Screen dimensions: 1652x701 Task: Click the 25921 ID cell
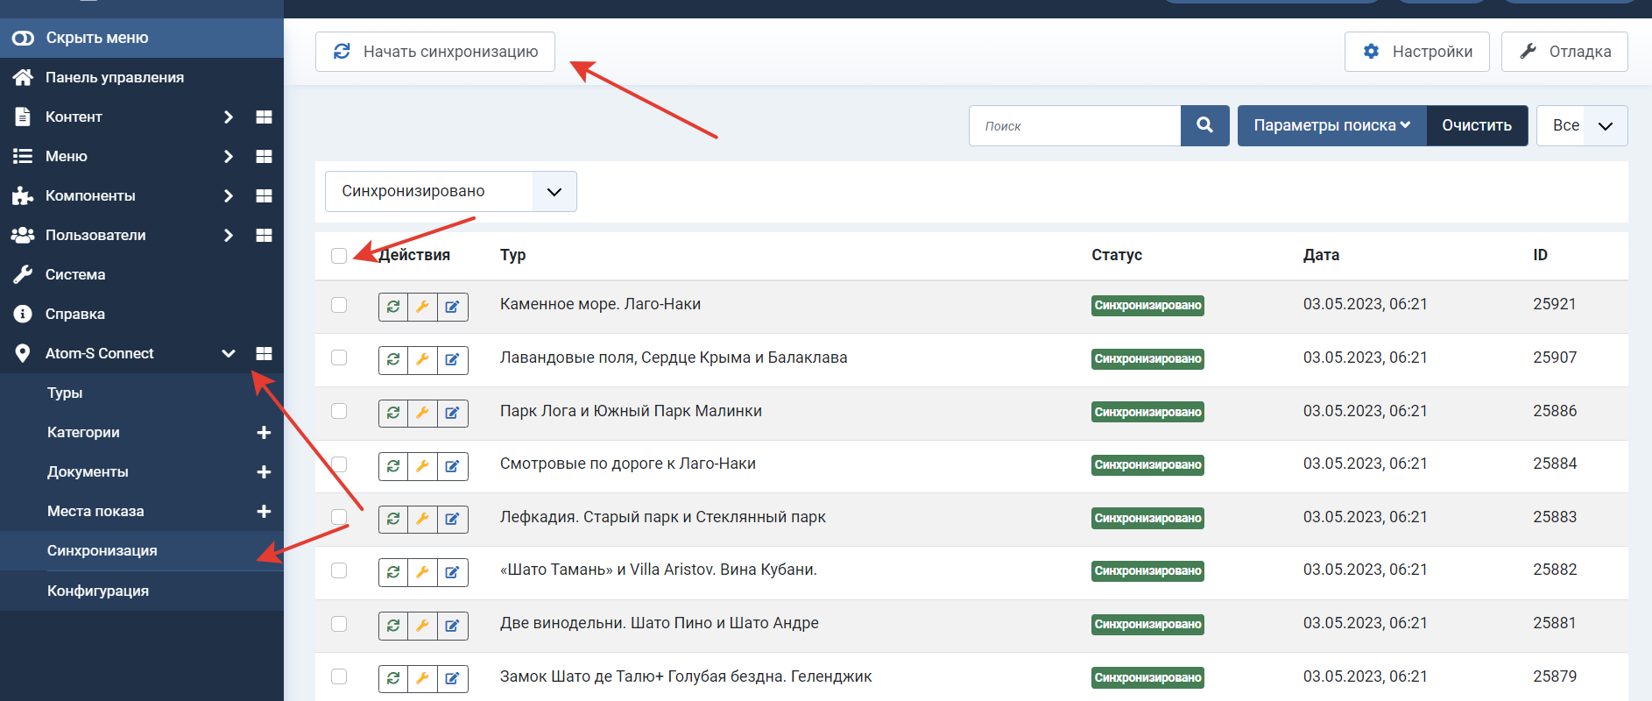(x=1554, y=304)
